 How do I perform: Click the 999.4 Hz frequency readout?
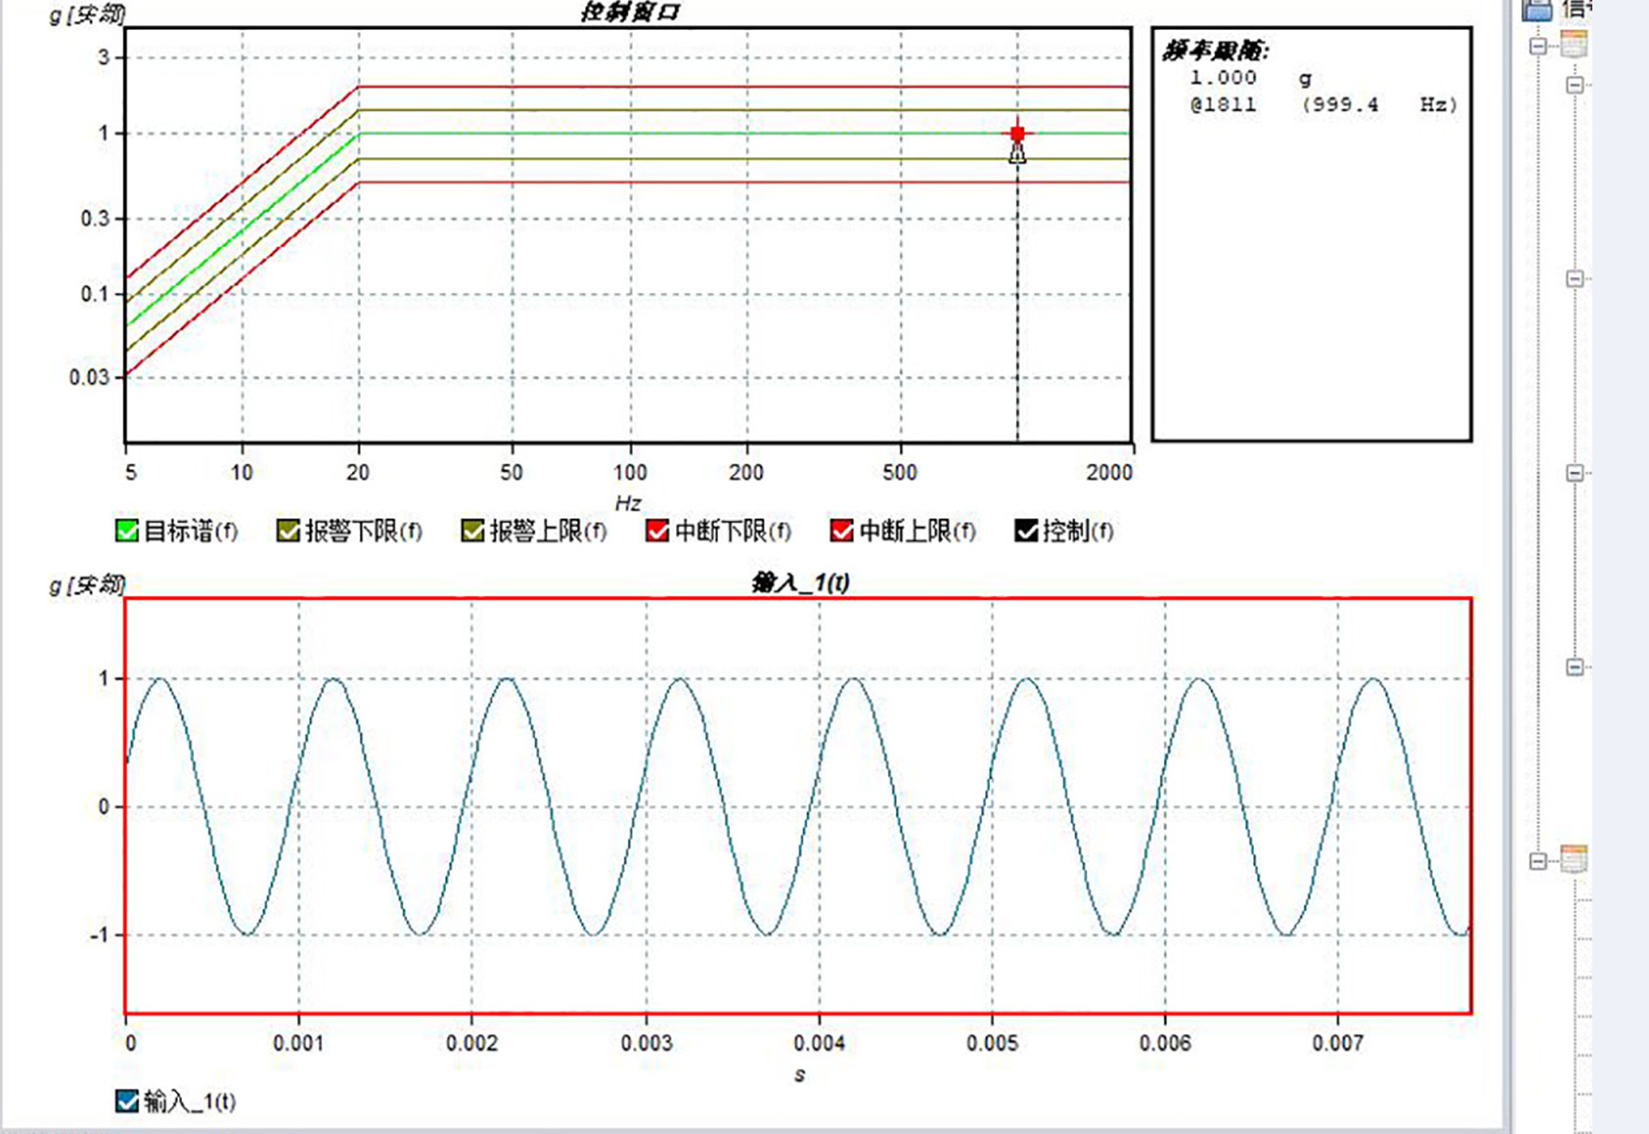point(1379,105)
